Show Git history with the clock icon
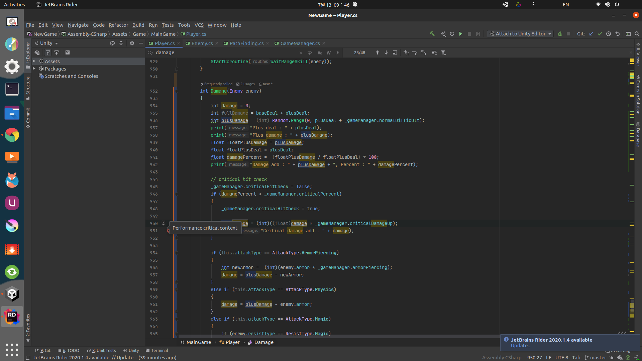Image resolution: width=642 pixels, height=361 pixels. click(x=609, y=34)
